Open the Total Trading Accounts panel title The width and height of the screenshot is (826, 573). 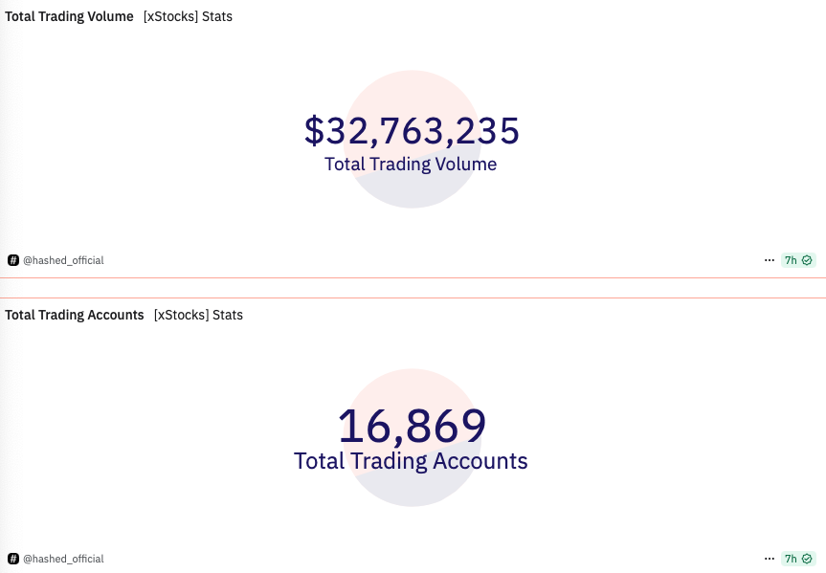(75, 315)
